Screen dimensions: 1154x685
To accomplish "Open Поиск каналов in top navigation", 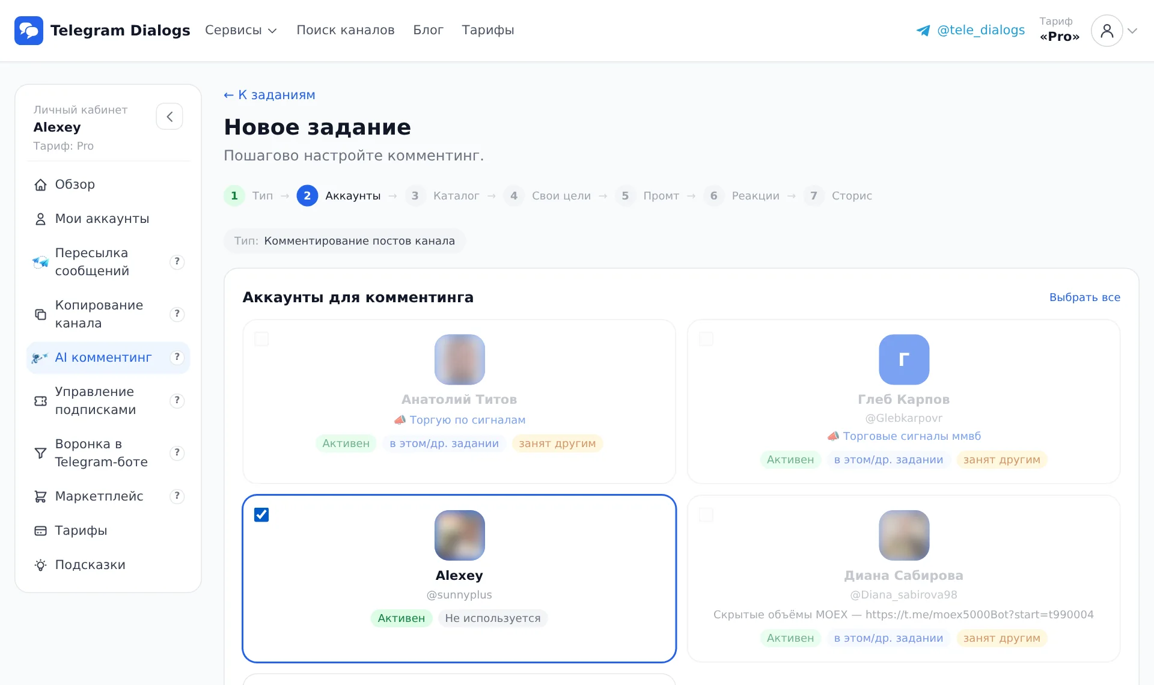I will (x=345, y=30).
